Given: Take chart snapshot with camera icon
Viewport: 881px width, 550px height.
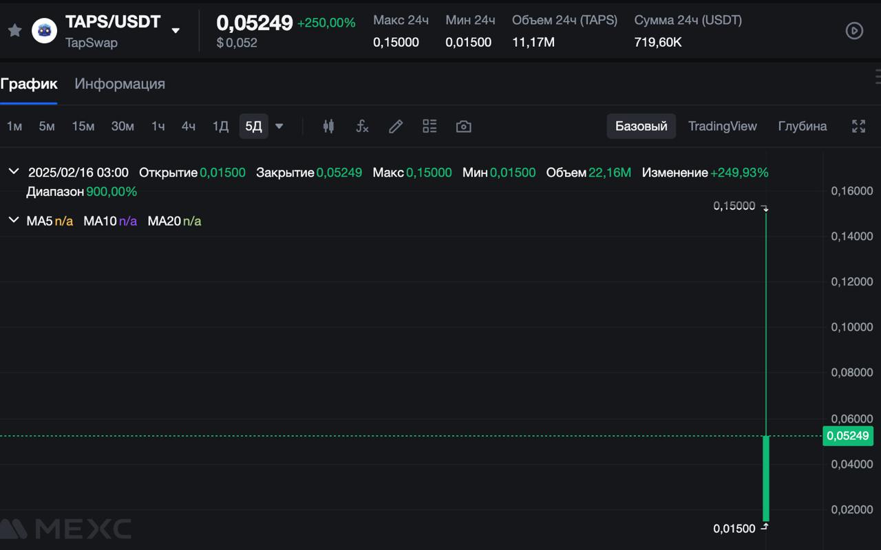Looking at the screenshot, I should (464, 126).
